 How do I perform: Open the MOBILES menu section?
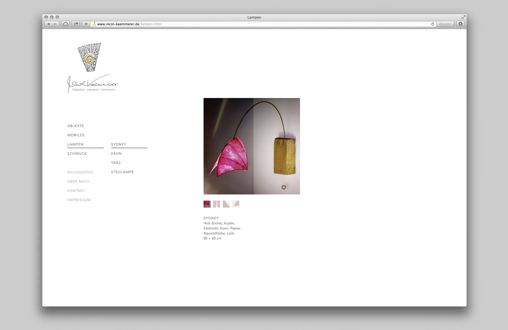76,135
